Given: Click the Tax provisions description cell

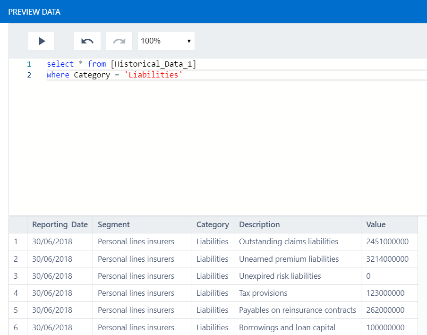Looking at the screenshot, I should pyautogui.click(x=263, y=293).
